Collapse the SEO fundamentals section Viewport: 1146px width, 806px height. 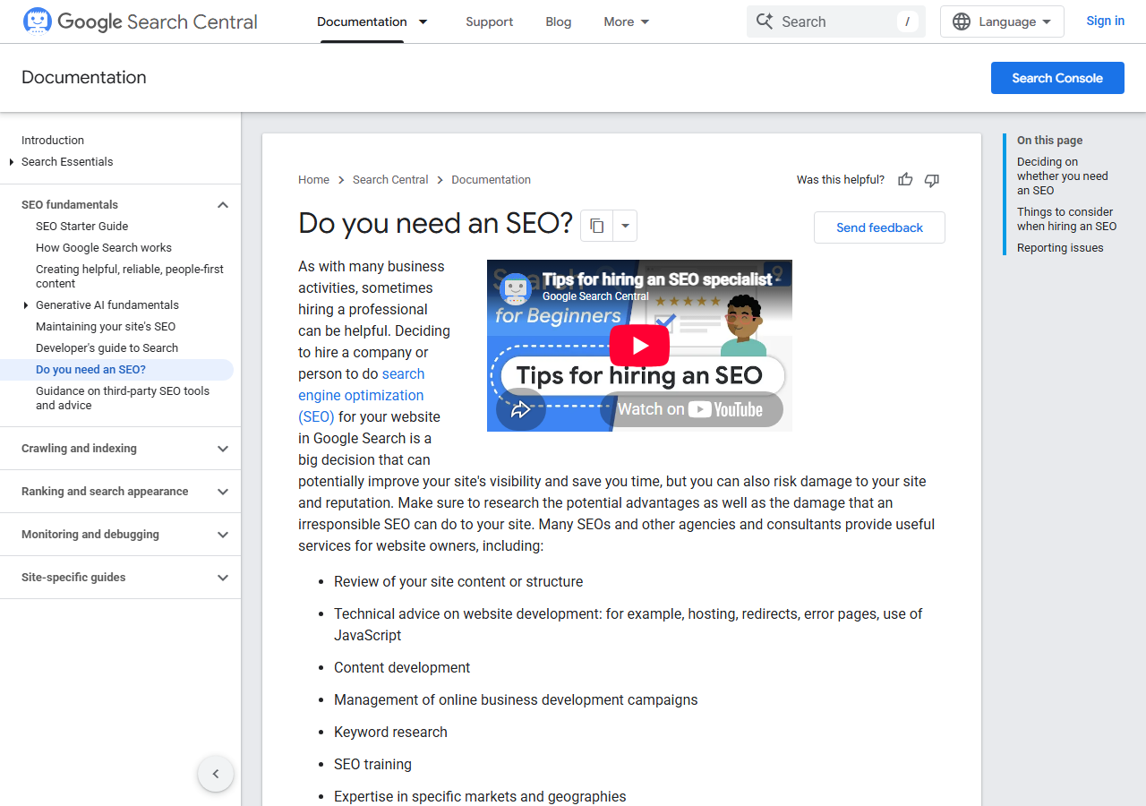223,205
